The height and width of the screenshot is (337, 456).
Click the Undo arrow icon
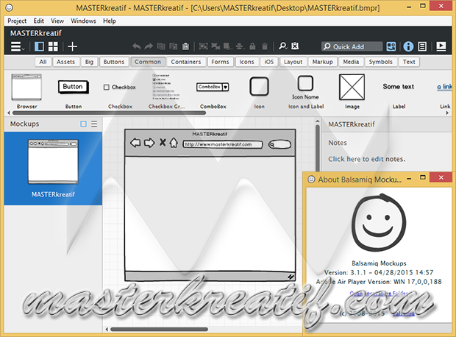[137, 46]
